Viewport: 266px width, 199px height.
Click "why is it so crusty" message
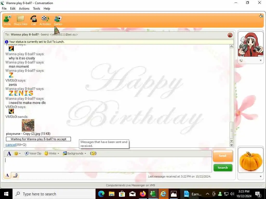22,58
